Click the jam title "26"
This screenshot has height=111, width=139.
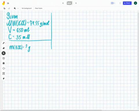(x=8, y=3)
